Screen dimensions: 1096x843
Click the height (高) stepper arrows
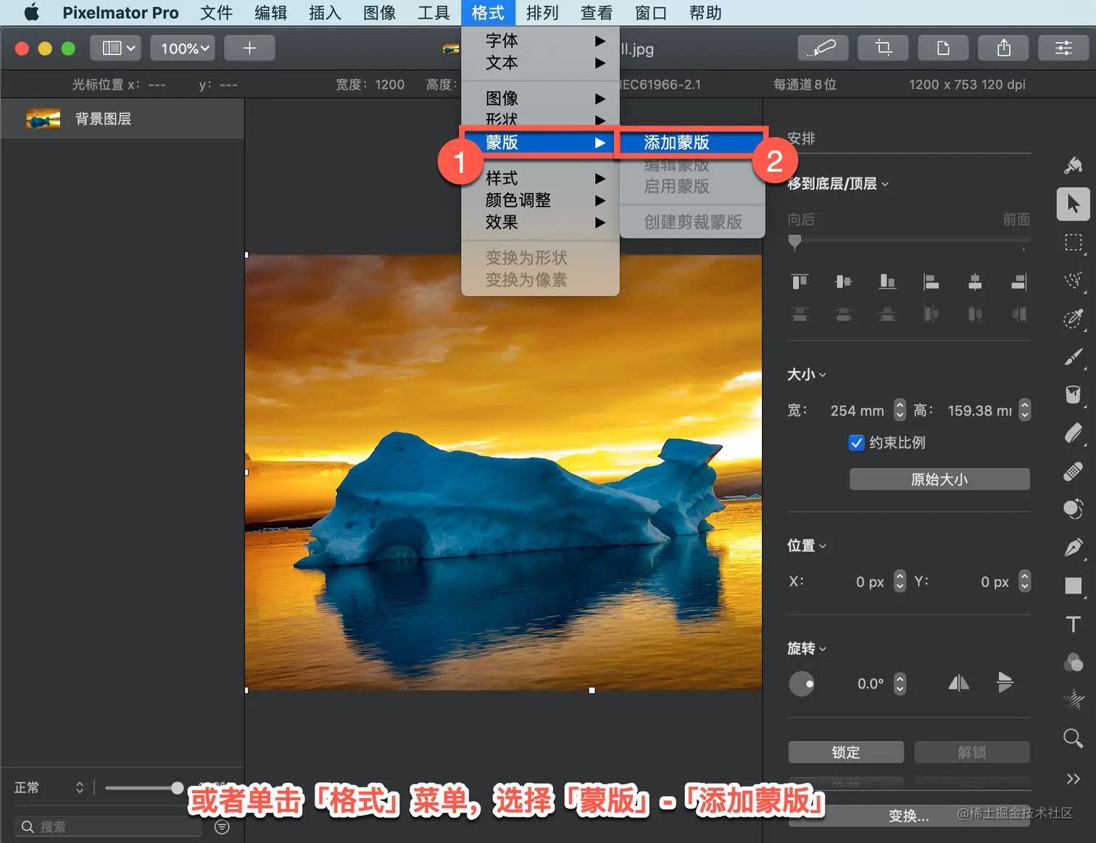click(1024, 410)
